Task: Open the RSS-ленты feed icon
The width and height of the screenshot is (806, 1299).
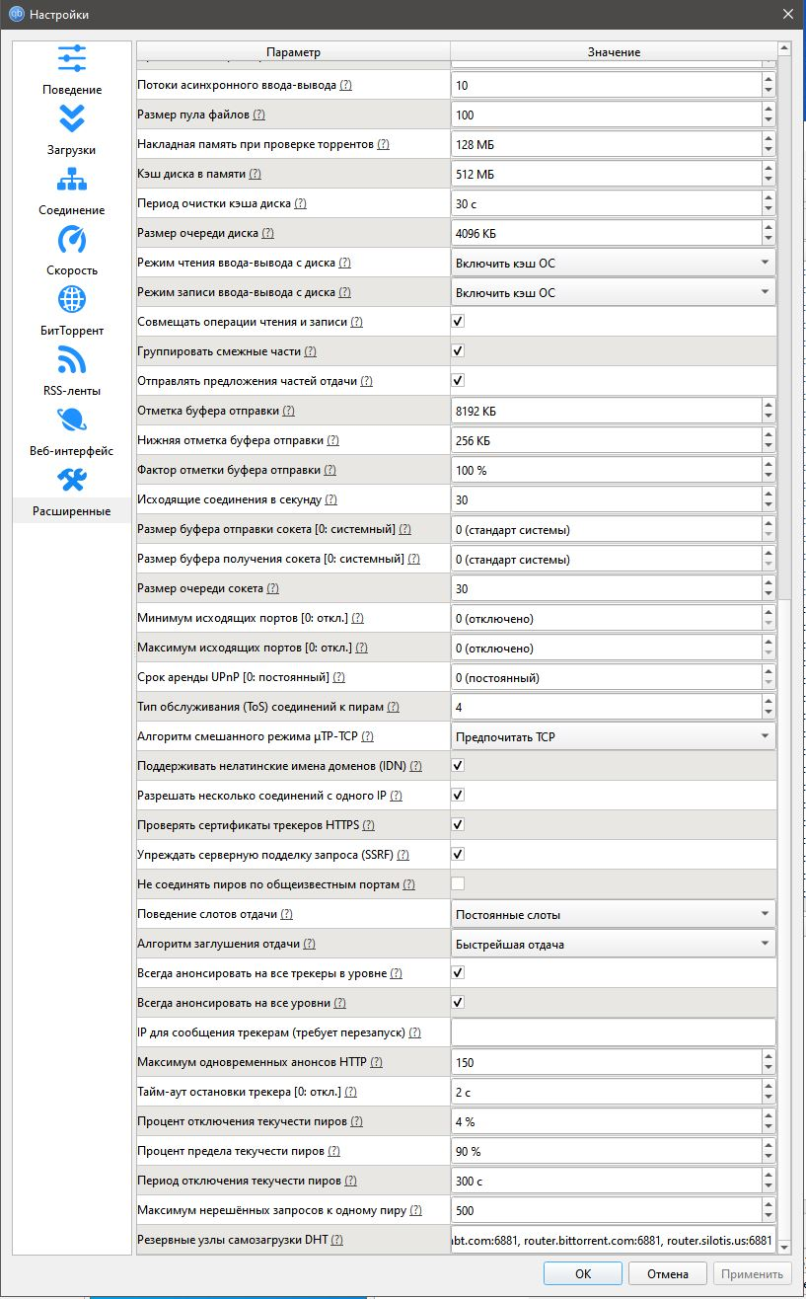Action: point(72,359)
